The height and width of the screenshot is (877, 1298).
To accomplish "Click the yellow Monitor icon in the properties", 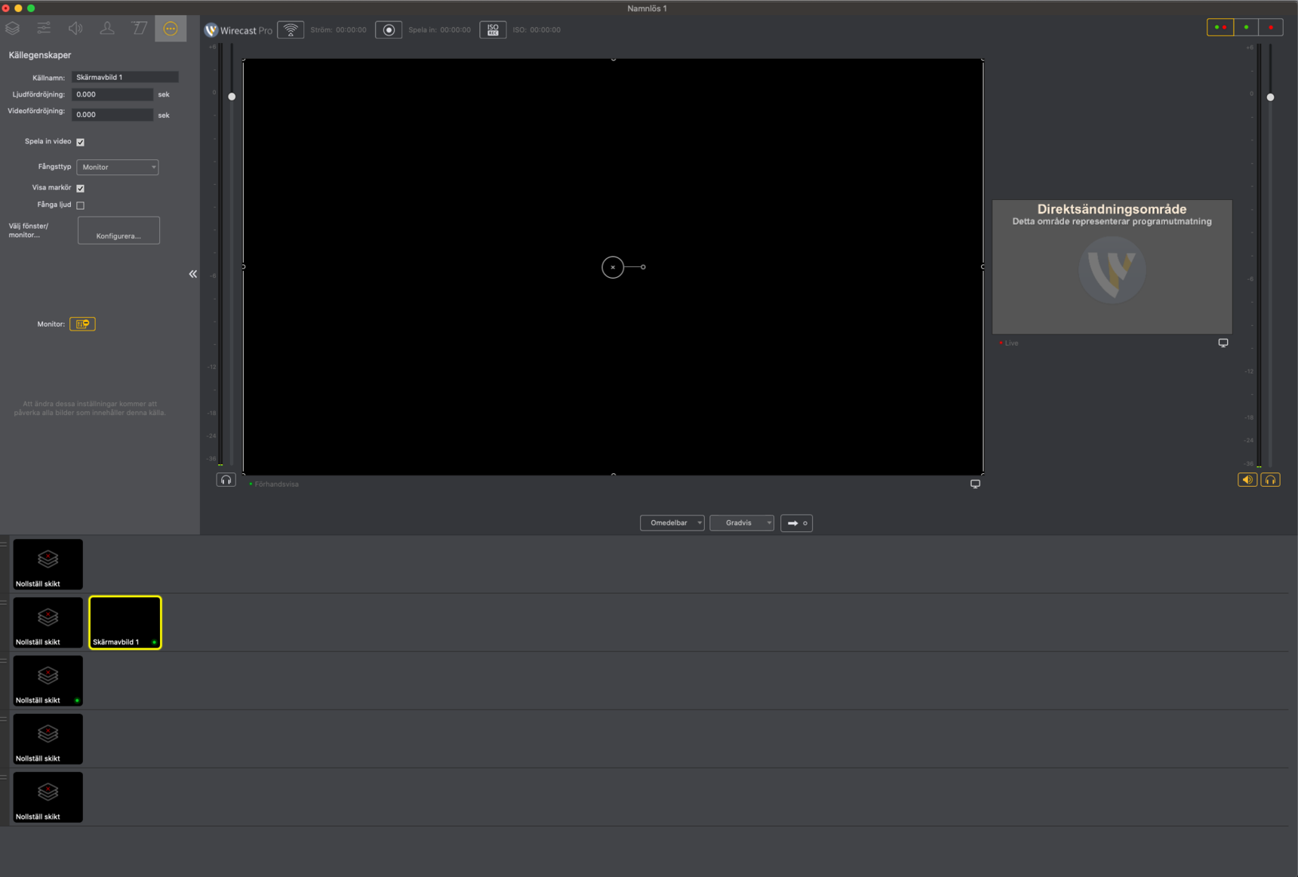I will [82, 324].
